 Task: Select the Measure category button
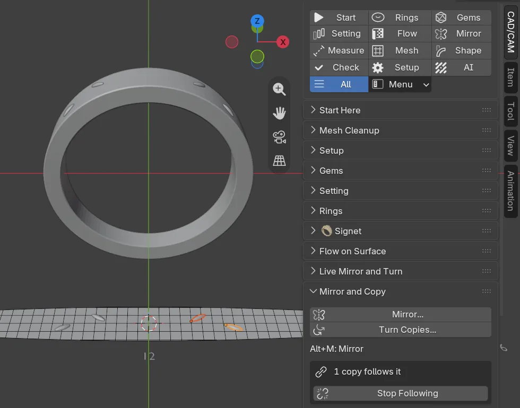339,50
